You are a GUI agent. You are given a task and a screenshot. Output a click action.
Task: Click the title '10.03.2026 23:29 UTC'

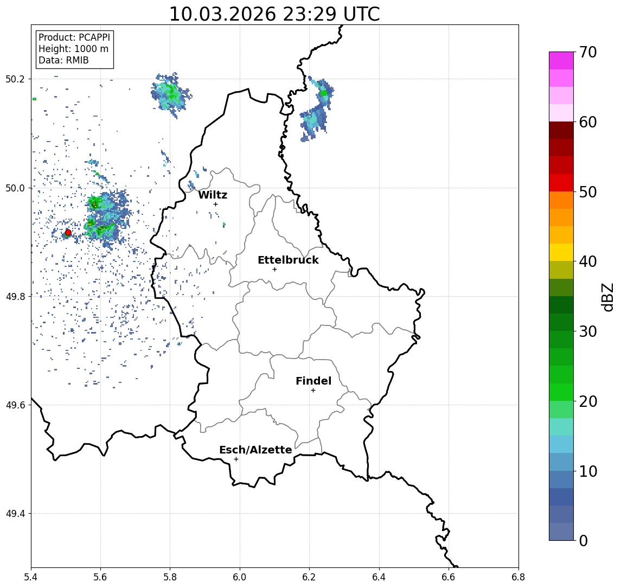(x=274, y=14)
